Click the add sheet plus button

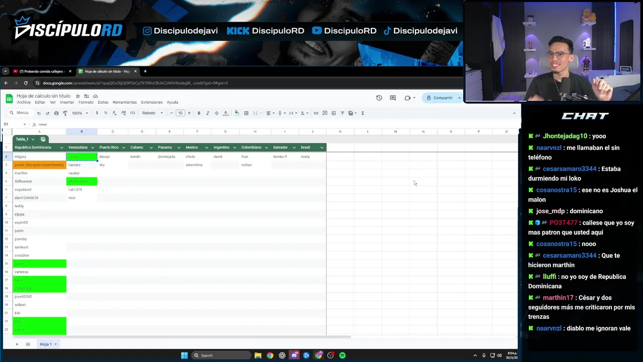17,344
